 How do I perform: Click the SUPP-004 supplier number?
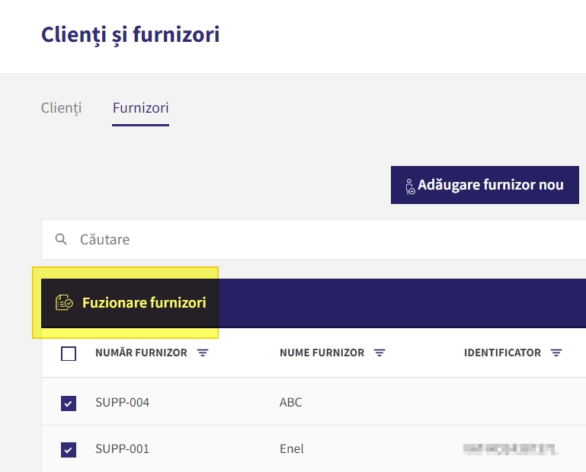[122, 403]
